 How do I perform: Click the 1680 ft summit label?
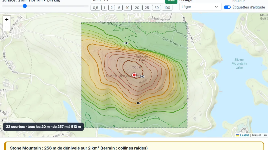136,67
